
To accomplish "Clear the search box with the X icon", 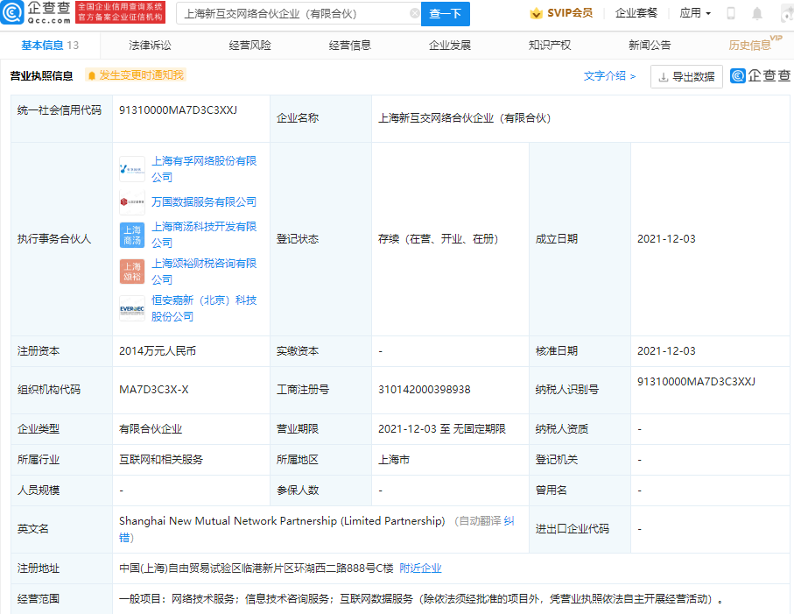I will click(x=414, y=14).
